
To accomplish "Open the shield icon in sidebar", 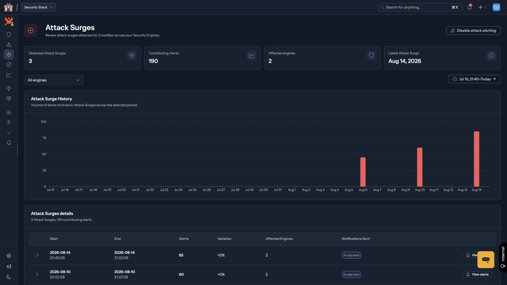I will click(x=9, y=34).
